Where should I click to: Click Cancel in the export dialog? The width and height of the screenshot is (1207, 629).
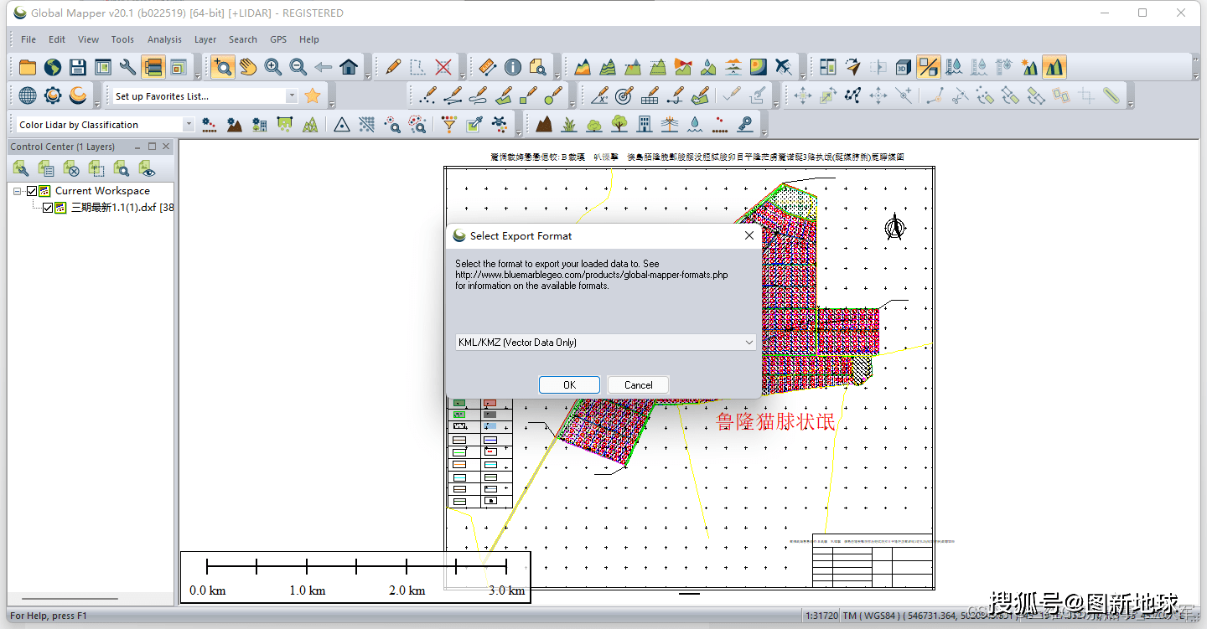[638, 385]
